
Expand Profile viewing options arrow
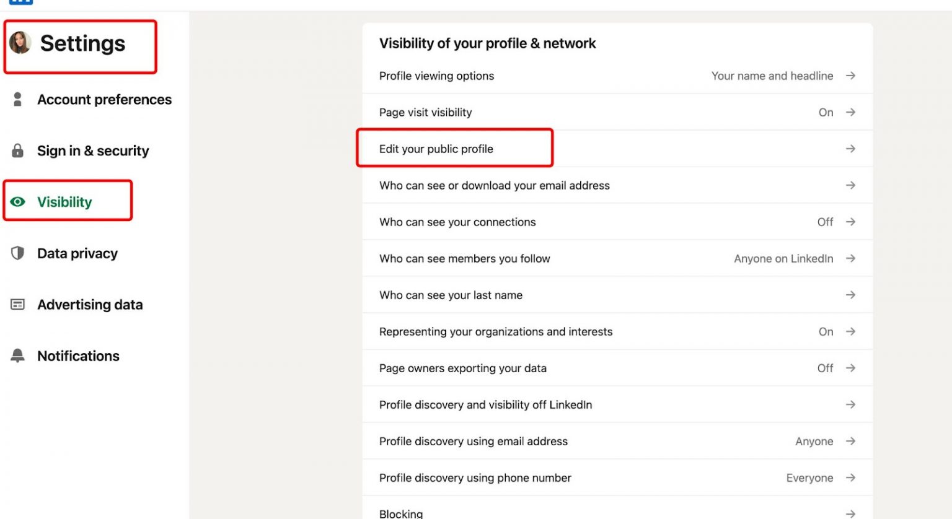(850, 76)
